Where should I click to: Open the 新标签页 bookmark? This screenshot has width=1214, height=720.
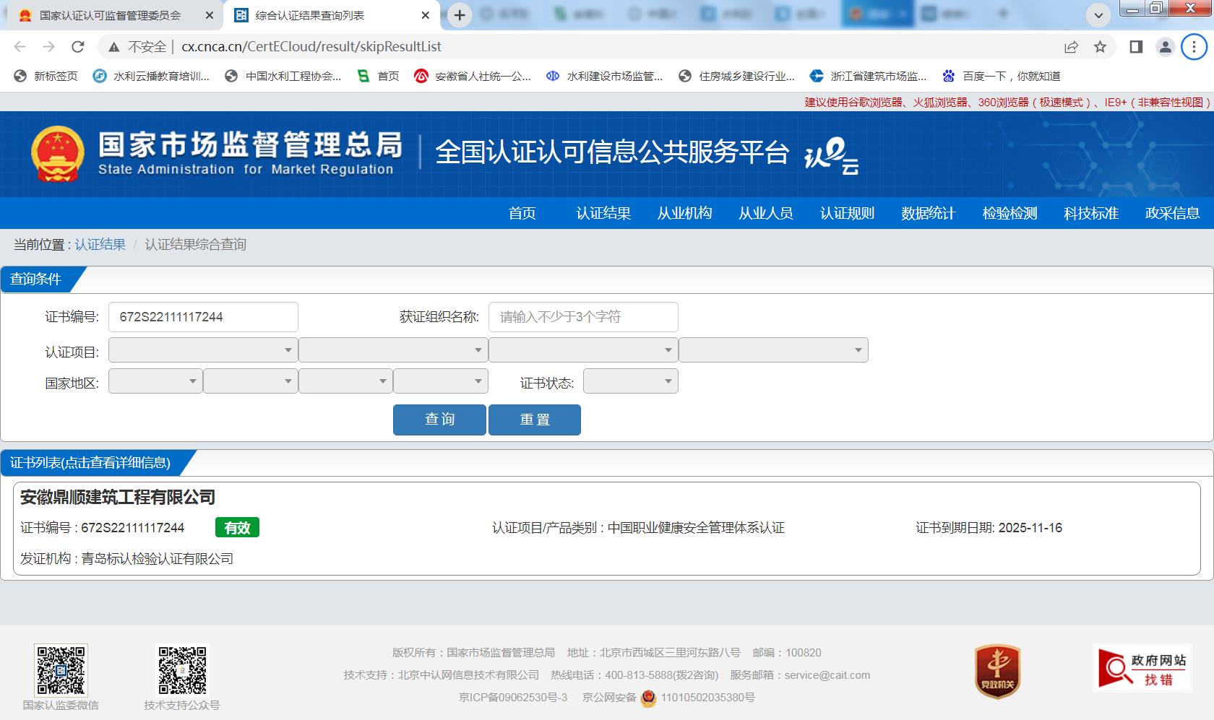[46, 76]
